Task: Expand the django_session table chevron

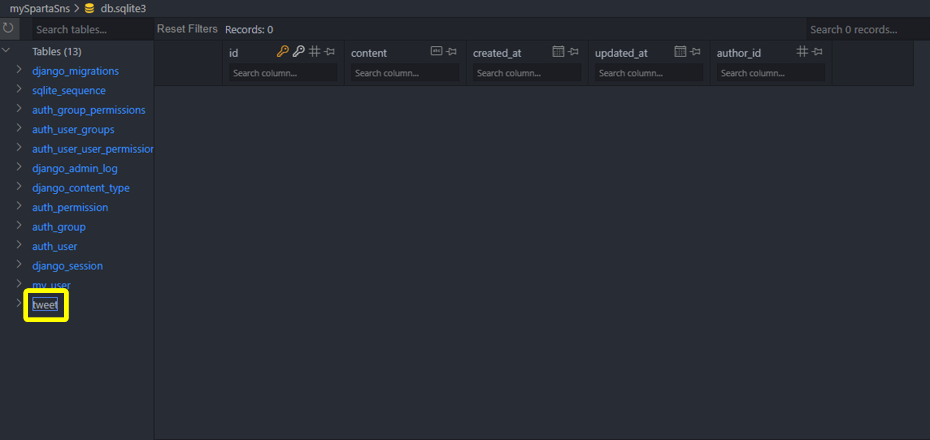Action: pos(19,264)
